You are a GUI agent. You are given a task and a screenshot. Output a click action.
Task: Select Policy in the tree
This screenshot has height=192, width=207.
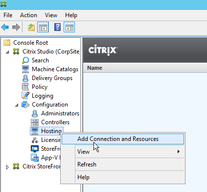[x=40, y=87]
